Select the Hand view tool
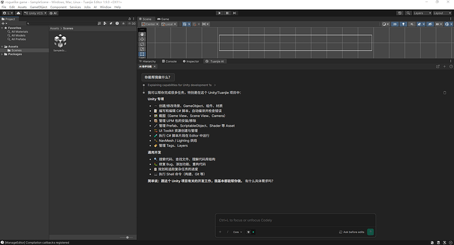The height and width of the screenshot is (245, 454). [x=142, y=34]
